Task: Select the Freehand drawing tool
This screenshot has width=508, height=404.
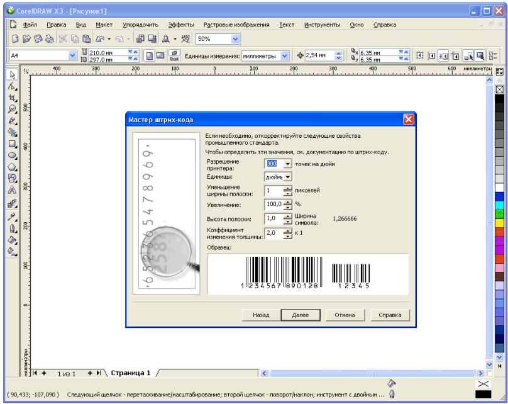Action: pyautogui.click(x=12, y=121)
